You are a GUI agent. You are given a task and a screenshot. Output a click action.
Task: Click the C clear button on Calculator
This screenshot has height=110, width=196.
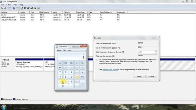tap(71, 68)
